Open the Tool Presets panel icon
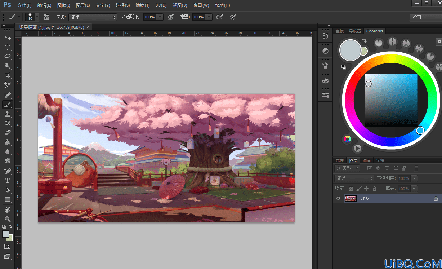The image size is (442, 269). (325, 96)
